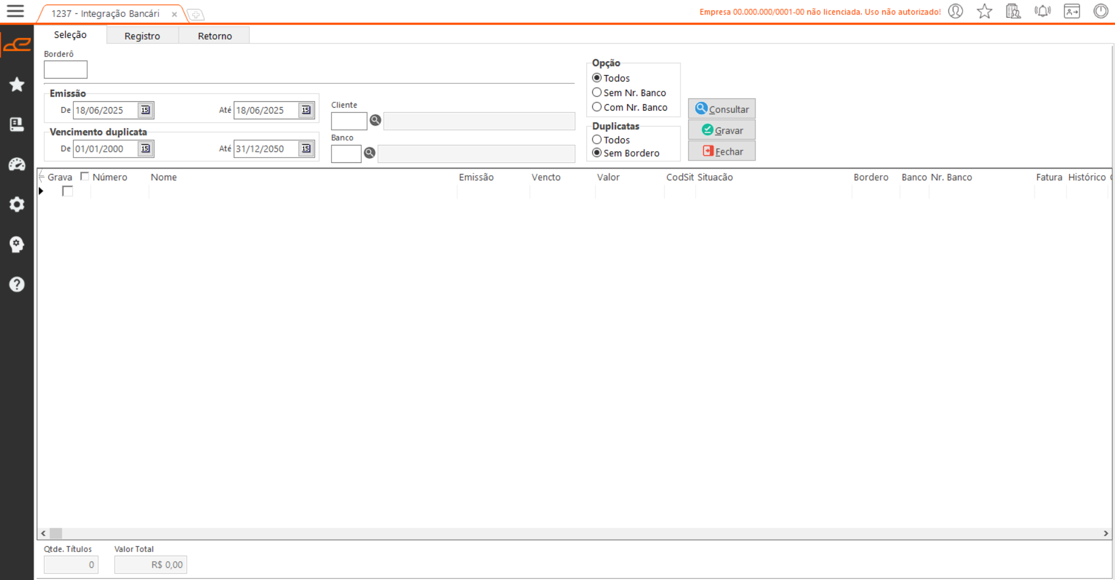Select the Com Nr. Banco option

(x=597, y=107)
